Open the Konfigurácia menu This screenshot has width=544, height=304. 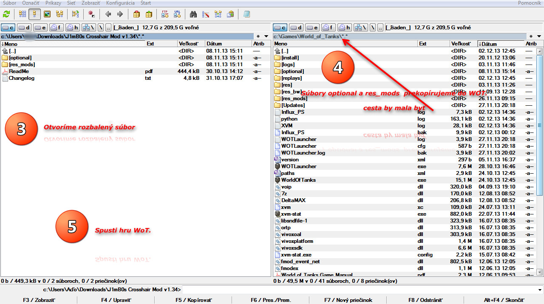120,3
